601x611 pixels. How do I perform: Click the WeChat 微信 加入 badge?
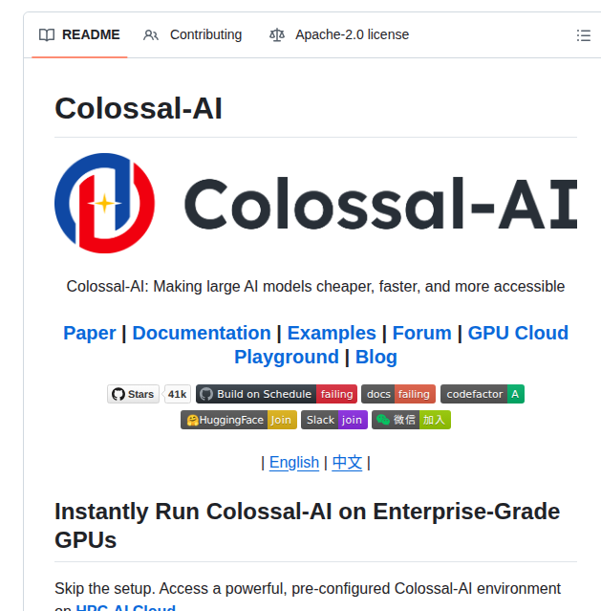tap(411, 420)
